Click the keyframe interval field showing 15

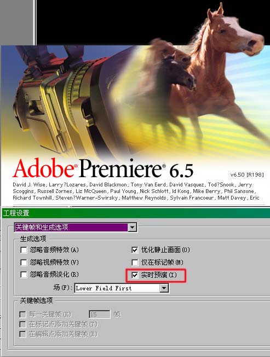[x=100, y=314]
